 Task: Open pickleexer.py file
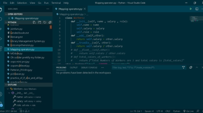[x=28, y=74]
